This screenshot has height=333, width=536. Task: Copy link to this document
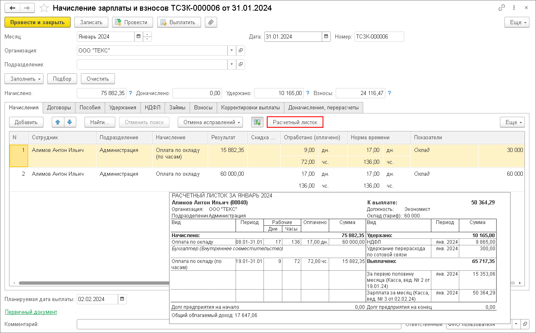[502, 8]
